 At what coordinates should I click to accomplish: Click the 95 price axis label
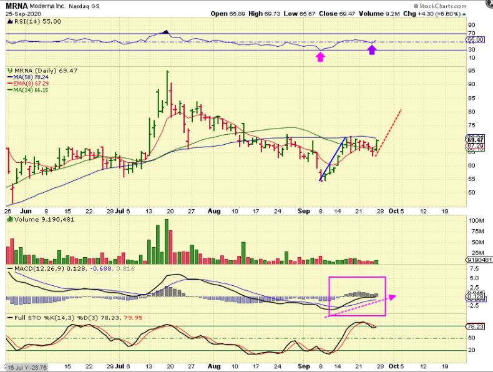[472, 71]
